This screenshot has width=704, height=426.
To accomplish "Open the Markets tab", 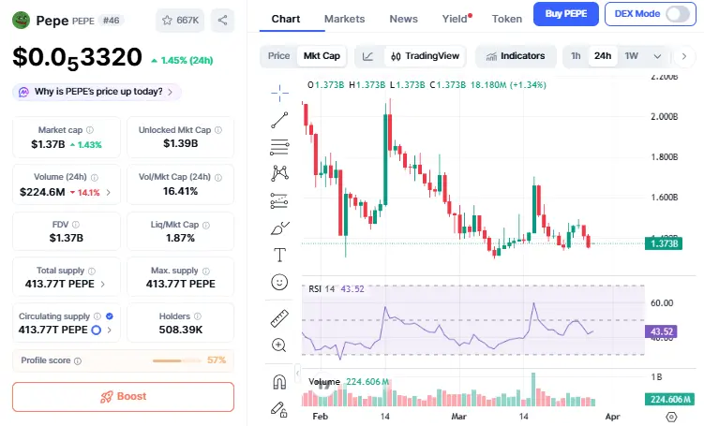I will (x=344, y=19).
